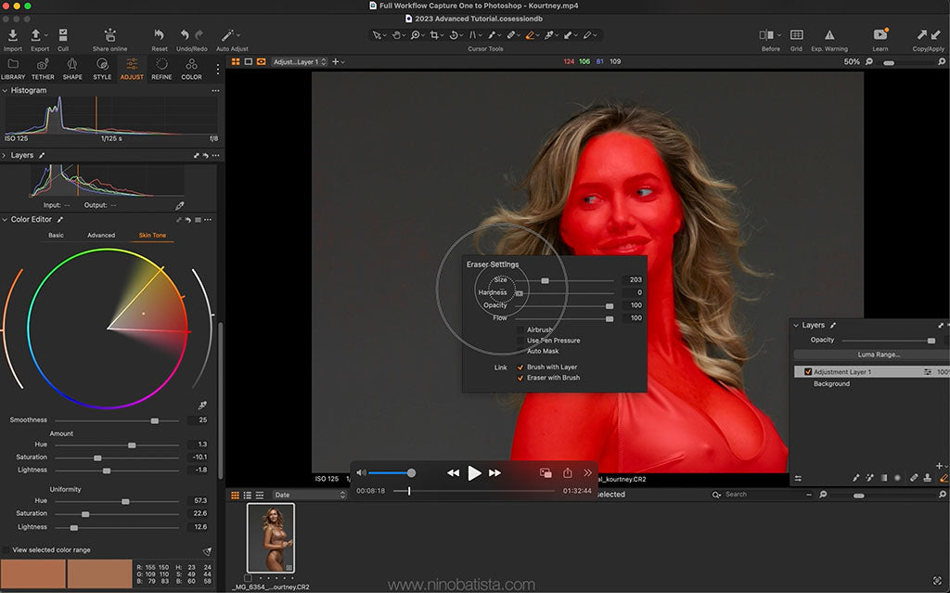
Task: Enable Auto Mask in Eraser Settings
Action: [520, 351]
